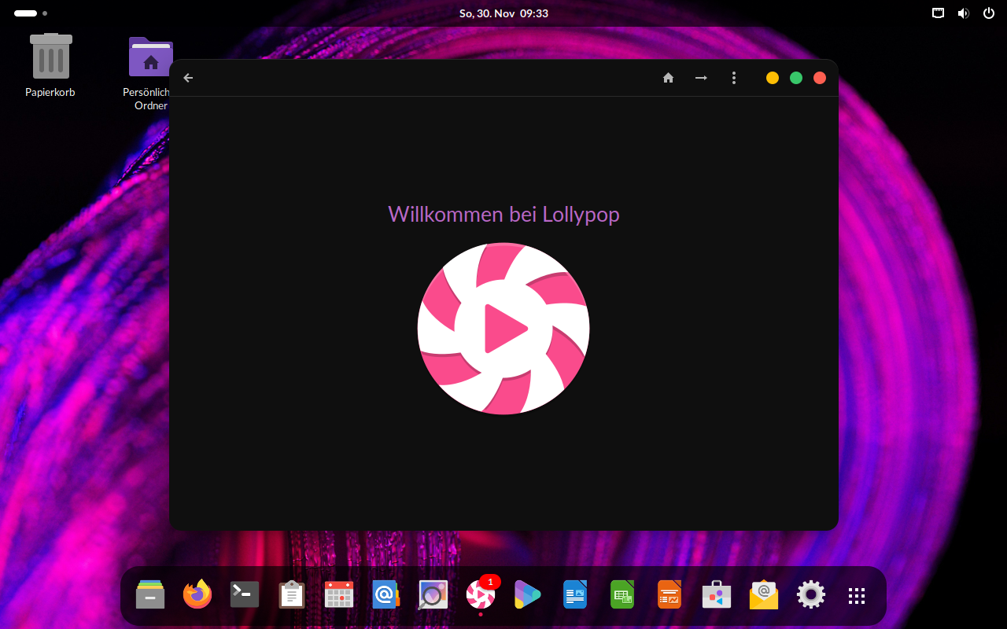Open the Papierkorb trash icon on desktop

click(50, 57)
